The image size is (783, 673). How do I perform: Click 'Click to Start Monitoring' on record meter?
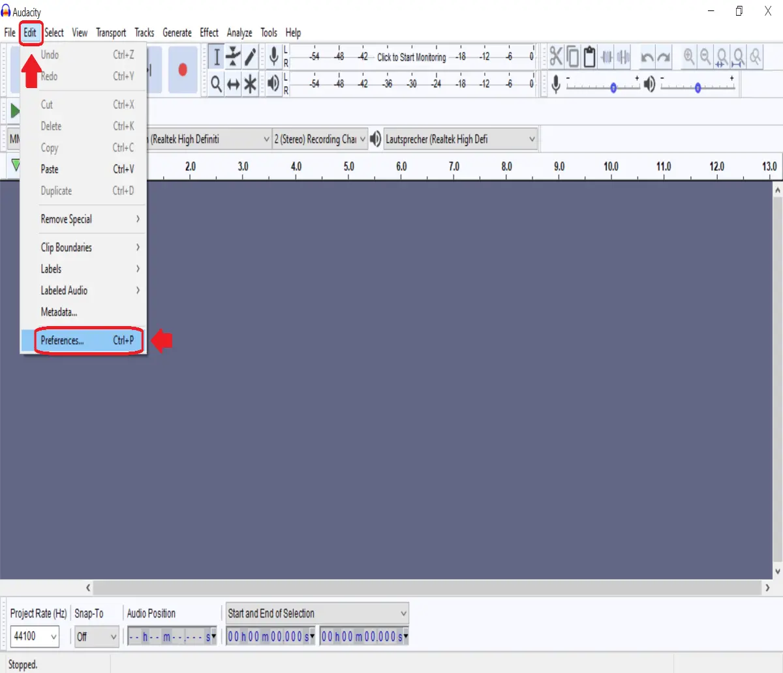pyautogui.click(x=412, y=57)
